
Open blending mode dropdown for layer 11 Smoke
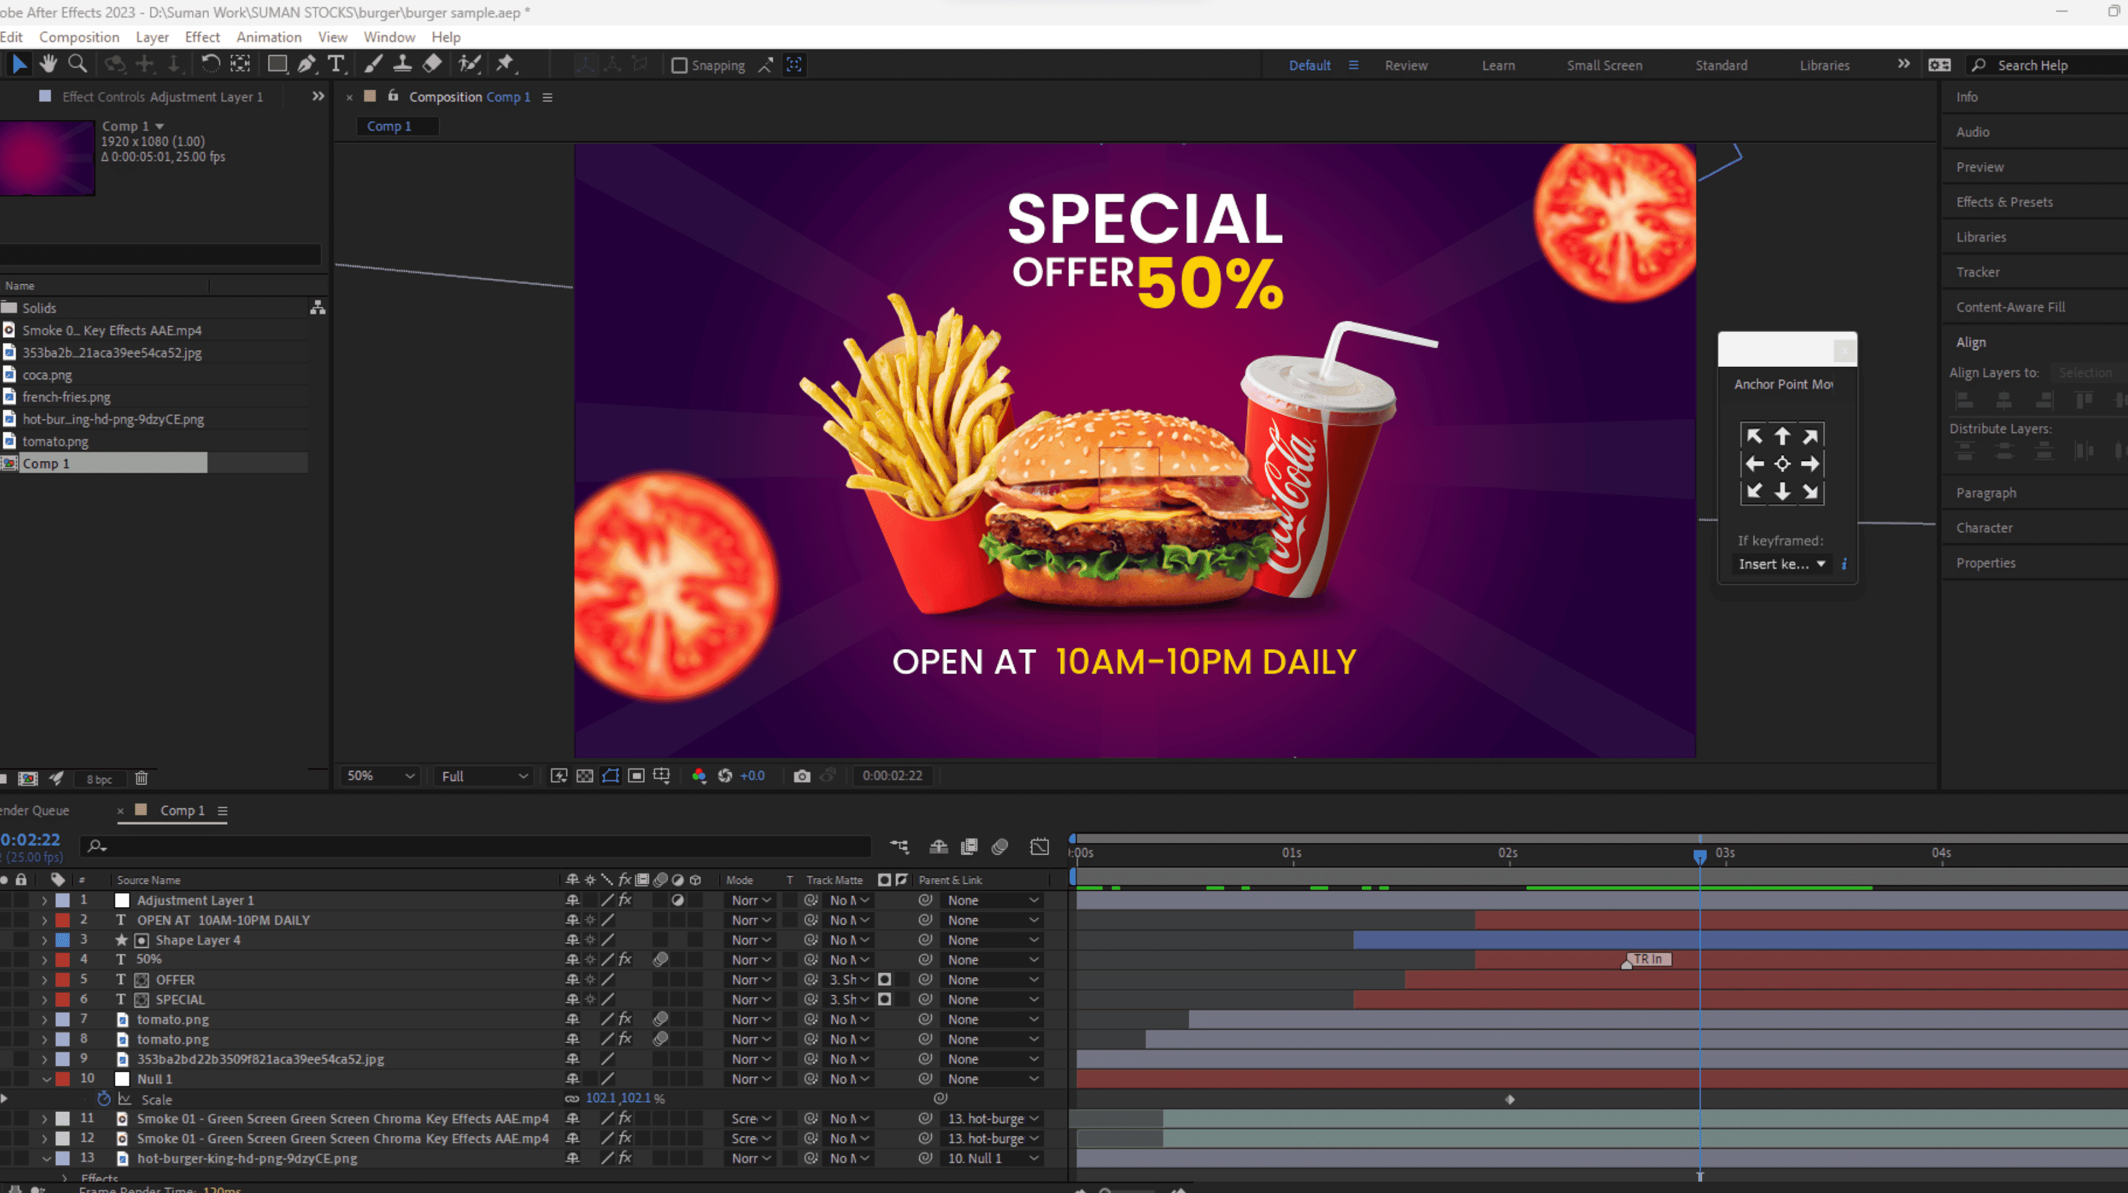tap(751, 1118)
